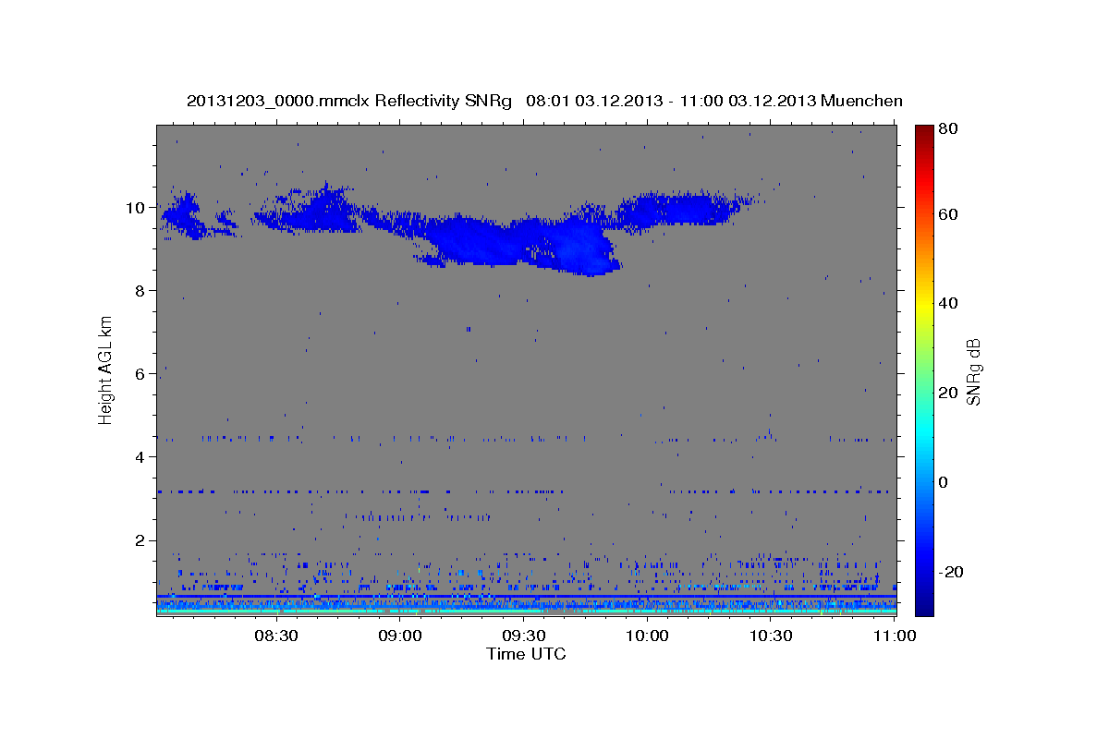This screenshot has width=1109, height=739.
Task: Click the colorbar value 60
Action: (948, 214)
